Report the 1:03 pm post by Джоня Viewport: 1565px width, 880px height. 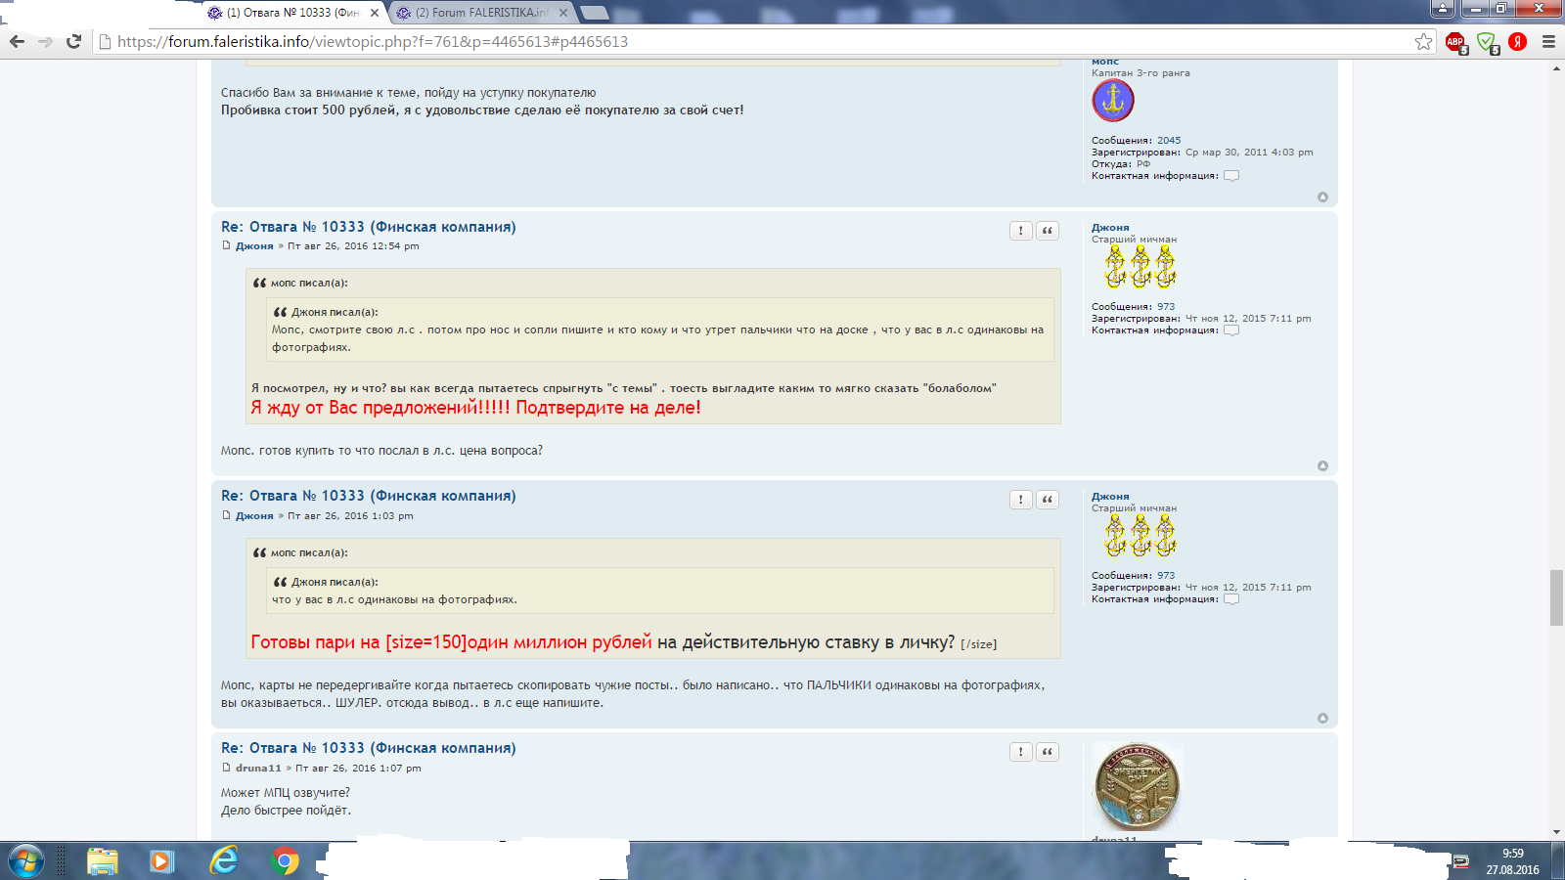tap(1020, 500)
